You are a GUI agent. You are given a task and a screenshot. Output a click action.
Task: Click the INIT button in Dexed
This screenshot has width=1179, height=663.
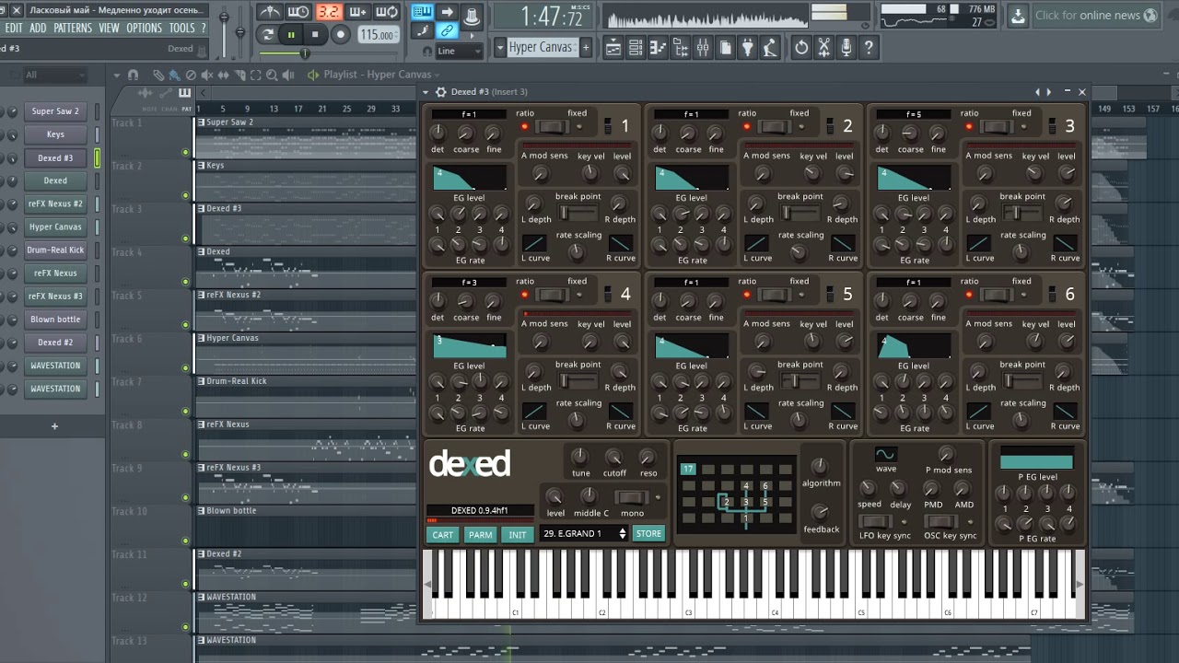pos(518,535)
